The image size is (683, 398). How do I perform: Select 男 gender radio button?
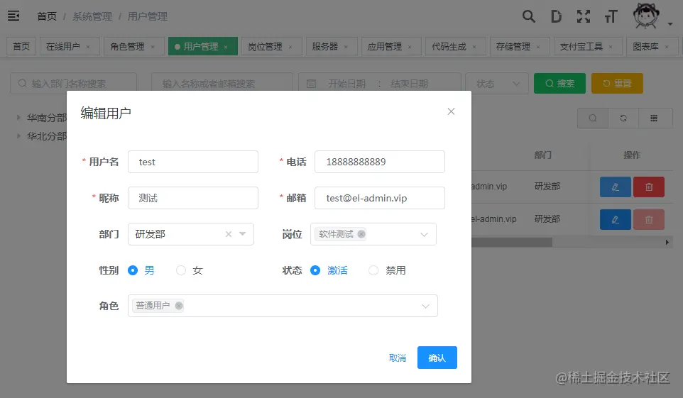[x=133, y=270]
